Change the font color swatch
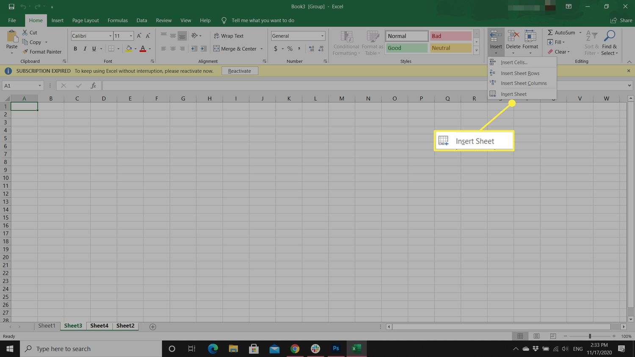The width and height of the screenshot is (635, 357). [x=143, y=49]
